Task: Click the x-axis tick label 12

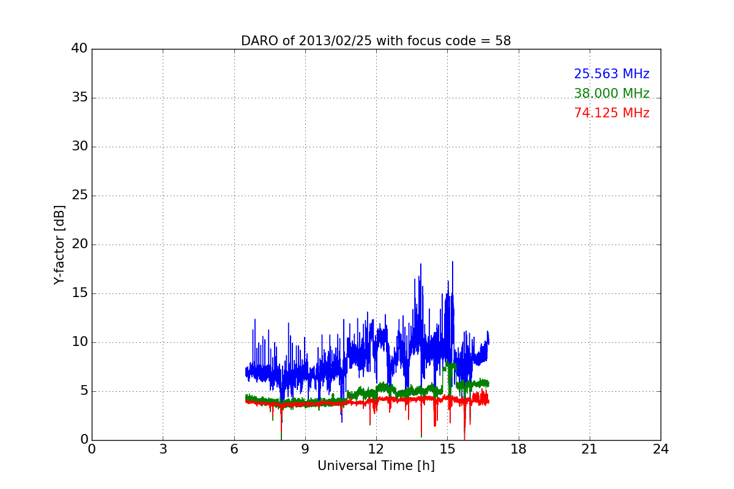Action: [x=376, y=449]
